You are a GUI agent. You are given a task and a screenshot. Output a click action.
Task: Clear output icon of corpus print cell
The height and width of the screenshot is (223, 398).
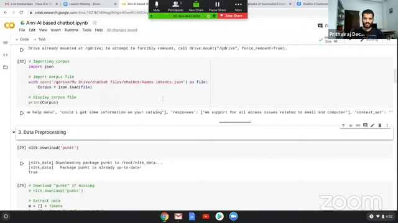coord(22,113)
